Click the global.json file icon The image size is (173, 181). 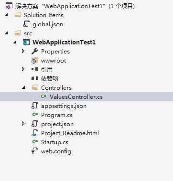pos(26,24)
